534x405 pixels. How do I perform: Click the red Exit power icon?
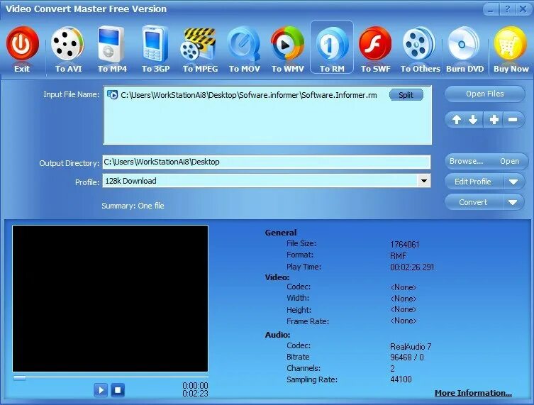22,43
